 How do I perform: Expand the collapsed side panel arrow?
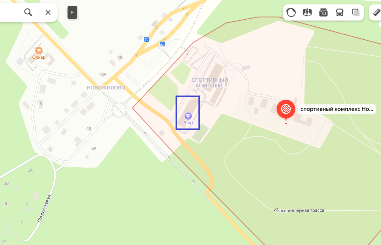[x=72, y=12]
